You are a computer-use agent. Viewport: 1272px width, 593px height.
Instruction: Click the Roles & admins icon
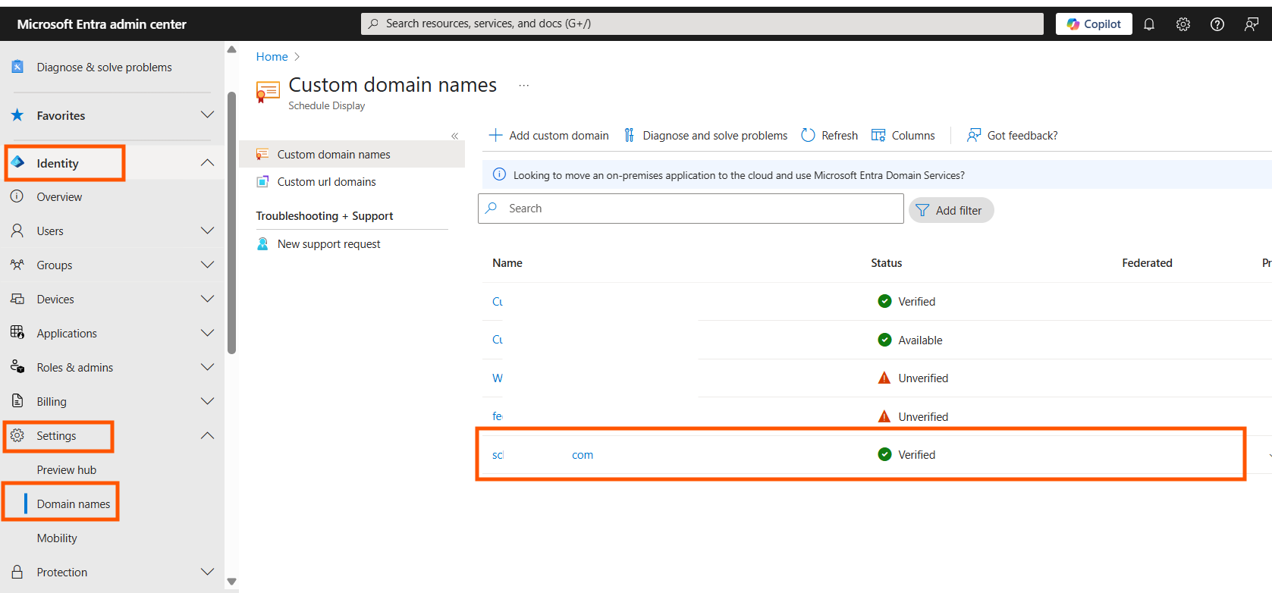pos(17,367)
